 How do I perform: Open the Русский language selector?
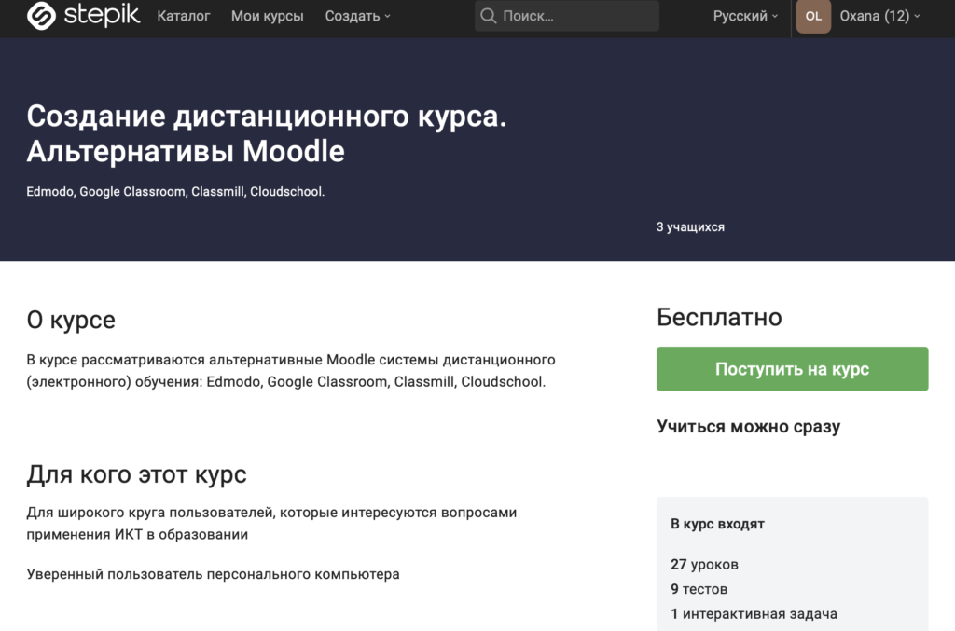tap(745, 16)
